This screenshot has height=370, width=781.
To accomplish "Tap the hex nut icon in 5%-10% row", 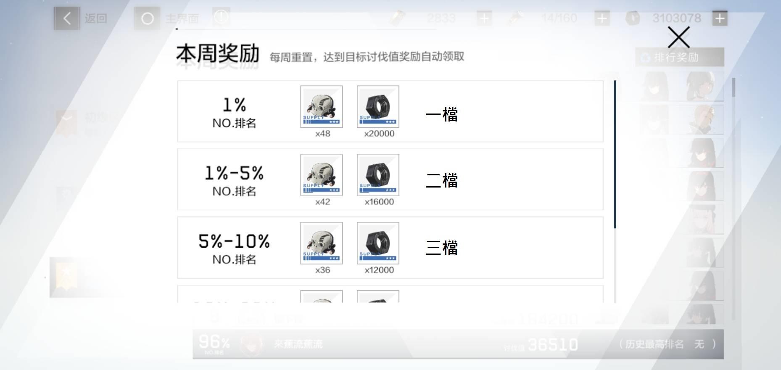I will (x=378, y=243).
